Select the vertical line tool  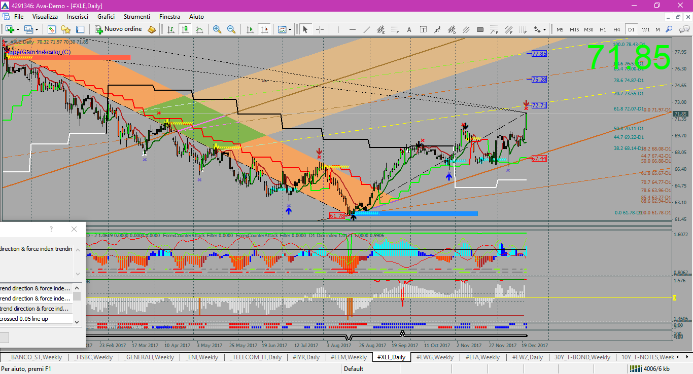(338, 29)
